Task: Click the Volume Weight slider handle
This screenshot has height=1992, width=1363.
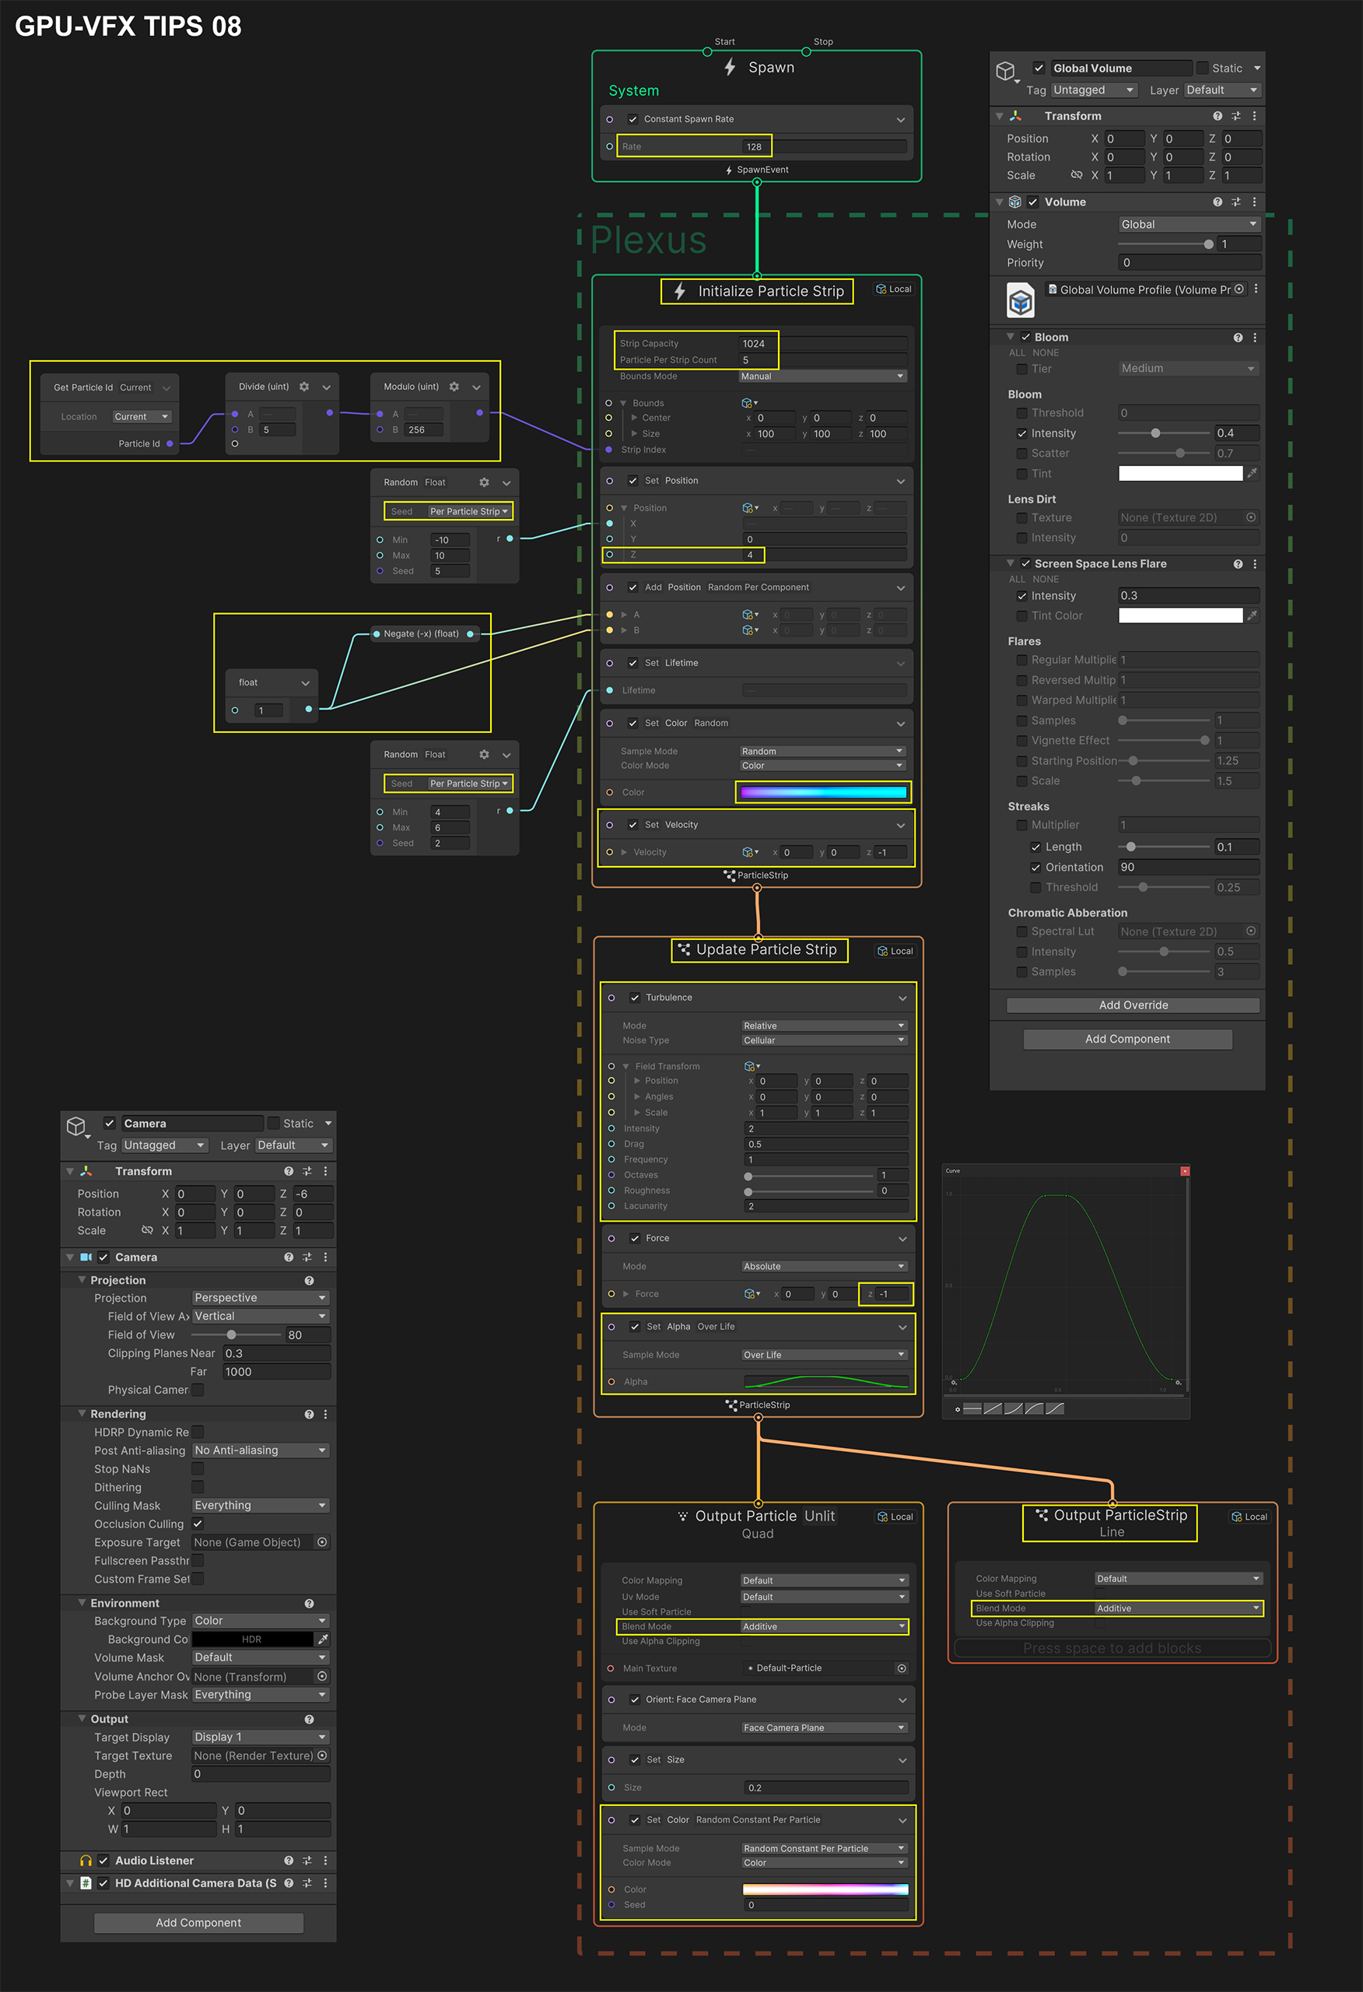Action: [x=1209, y=244]
